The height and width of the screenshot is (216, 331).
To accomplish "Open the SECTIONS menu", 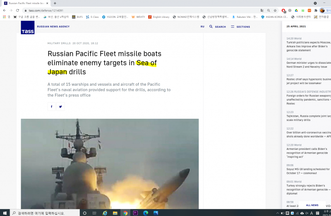I will [240, 26].
